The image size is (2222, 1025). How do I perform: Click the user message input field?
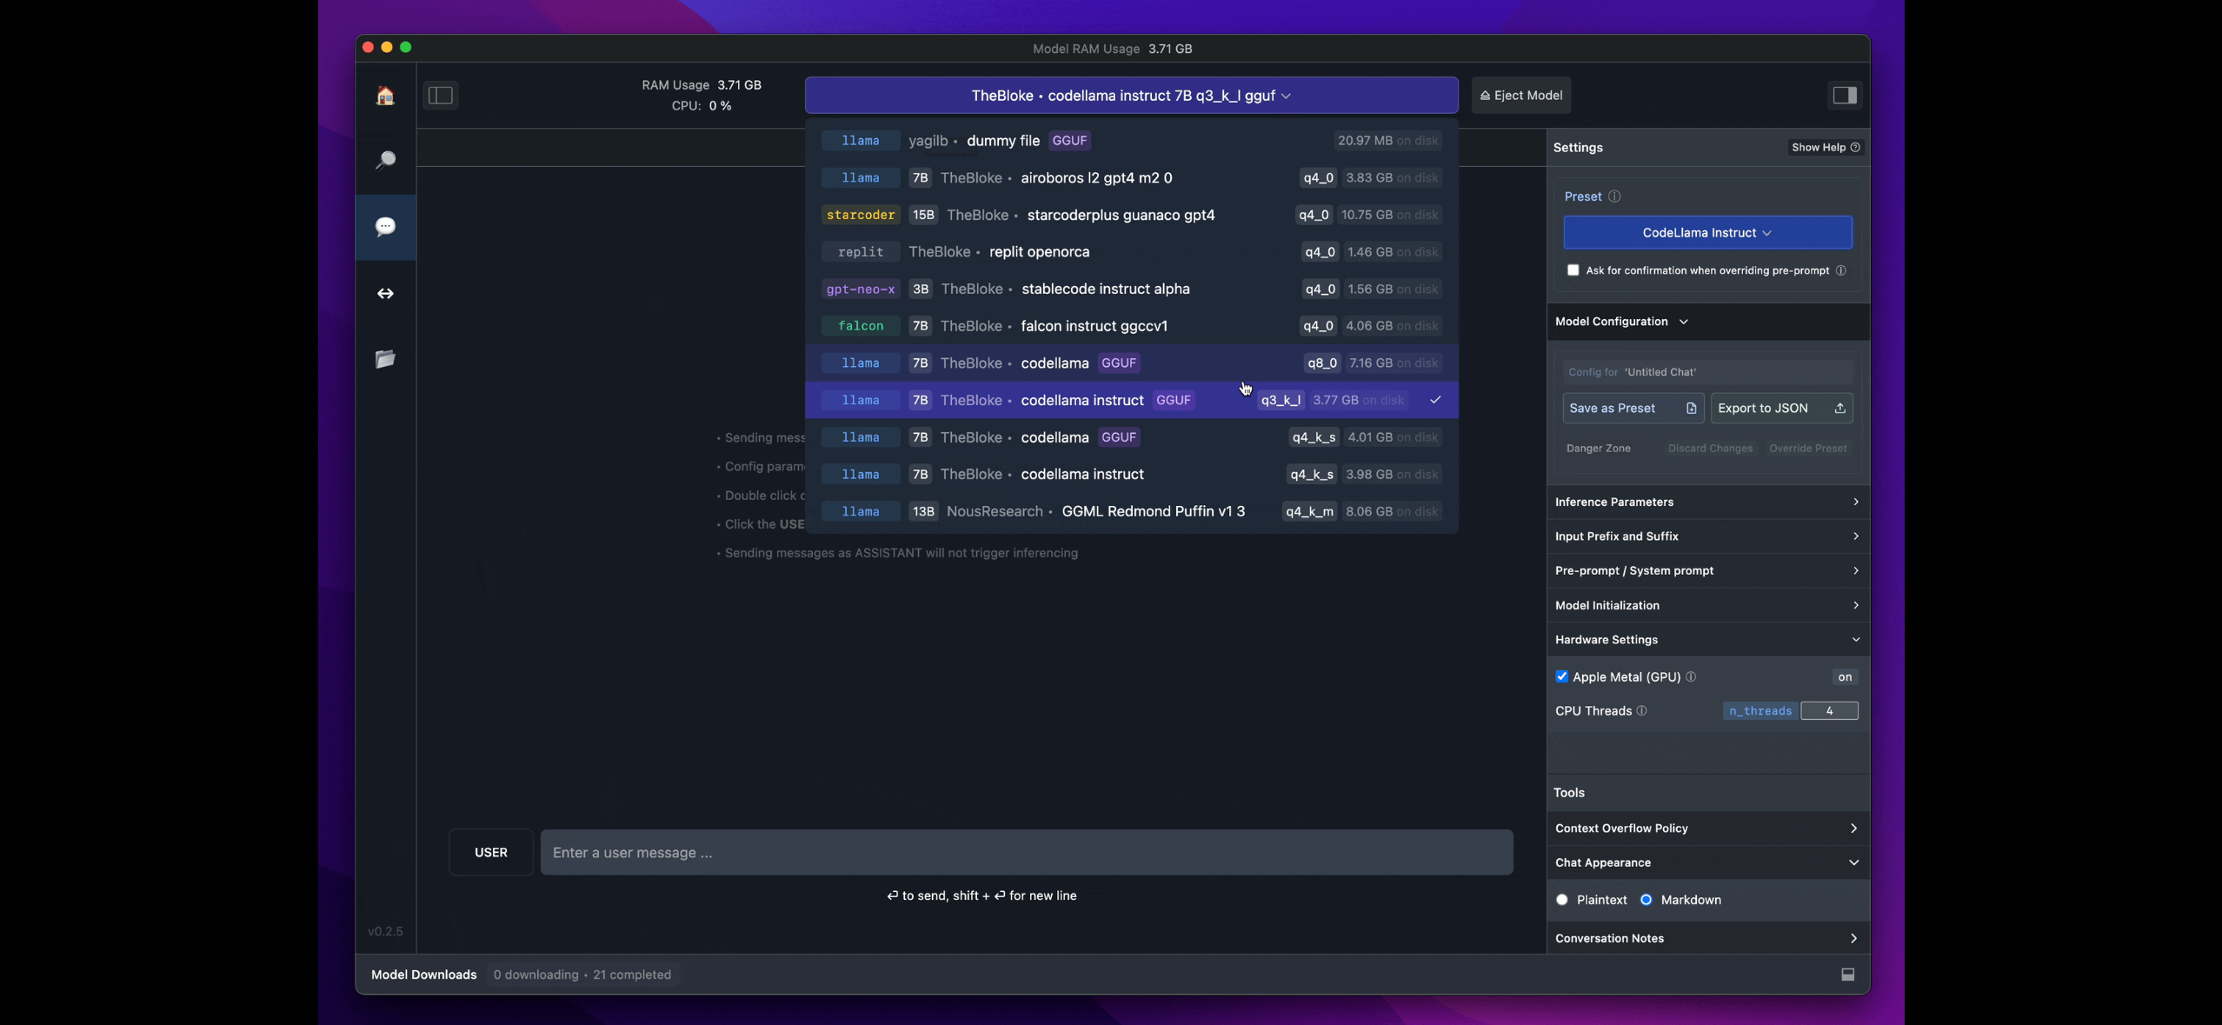point(1026,853)
